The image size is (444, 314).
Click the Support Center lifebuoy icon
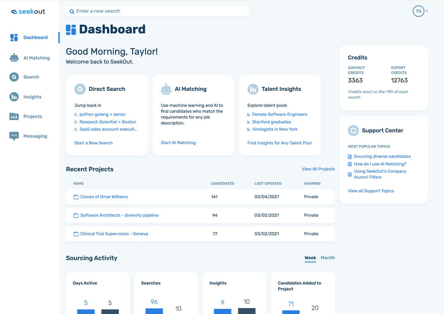pos(353,130)
